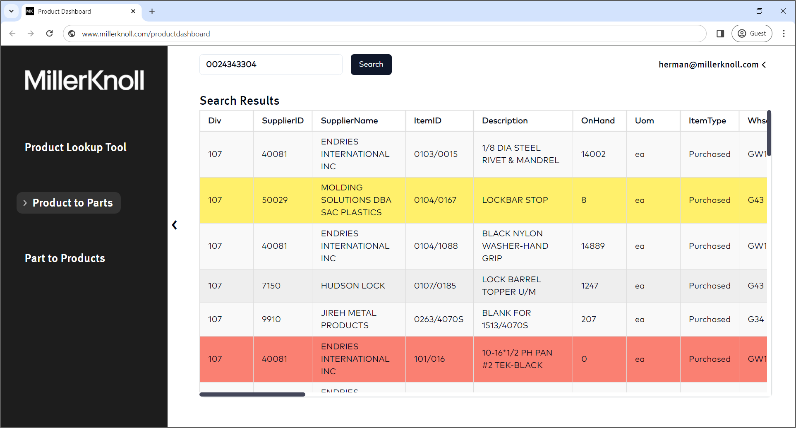Viewport: 796px width, 428px height.
Task: Select Product to Parts menu item
Action: 69,203
